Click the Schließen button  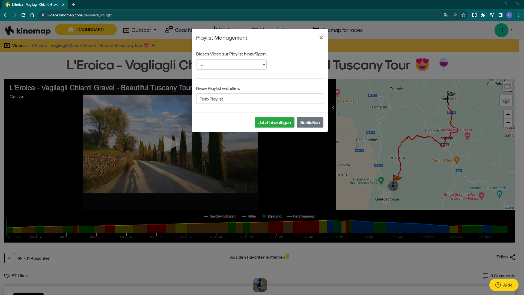(x=310, y=123)
